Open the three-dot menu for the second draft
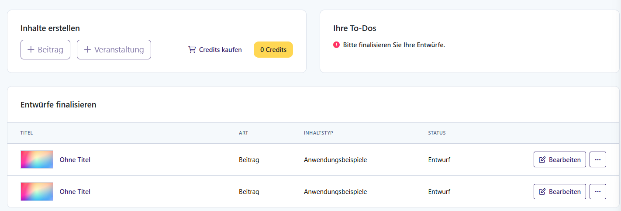Viewport: 621px width, 211px height. [x=597, y=192]
